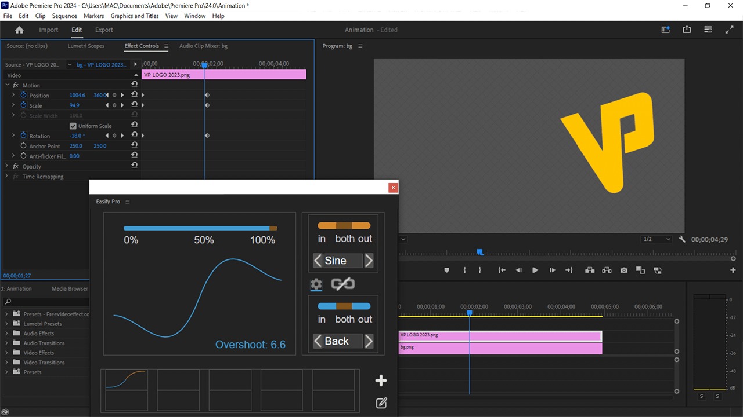
Task: Toggle the Uniform Scale checkbox
Action: pos(73,126)
